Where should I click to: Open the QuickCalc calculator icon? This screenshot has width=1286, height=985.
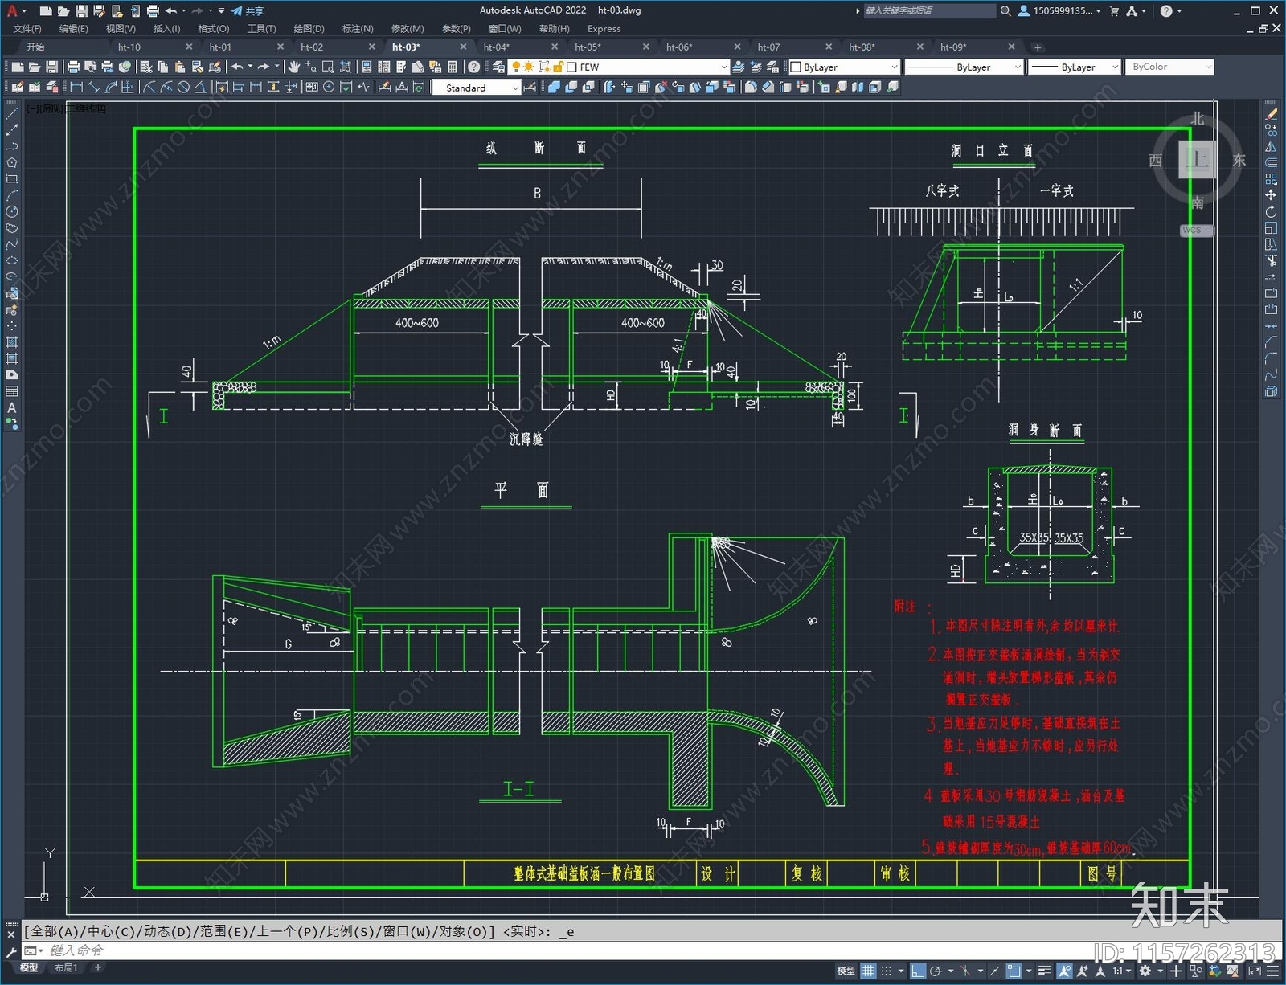click(x=453, y=67)
